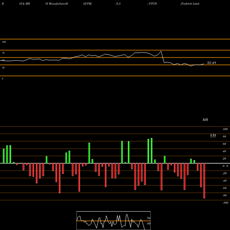This screenshot has height=230, width=230.
Task: Click the MR axis label 40
Action: click(224, 151)
